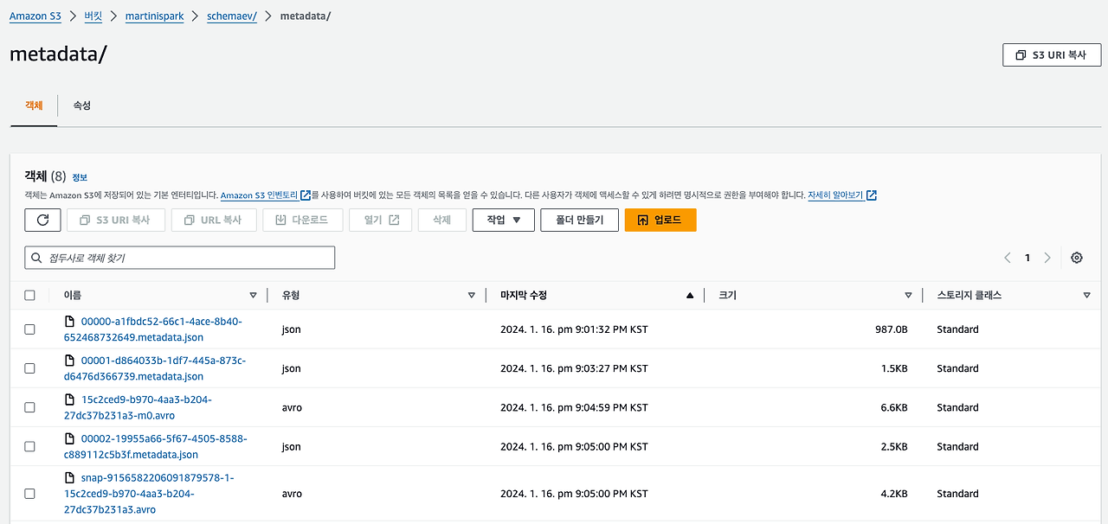Sort by 이름 column arrow
The image size is (1108, 524).
tap(253, 296)
